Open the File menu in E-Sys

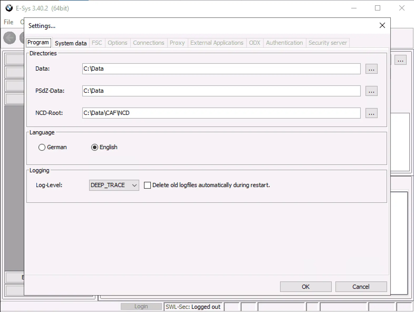click(8, 22)
